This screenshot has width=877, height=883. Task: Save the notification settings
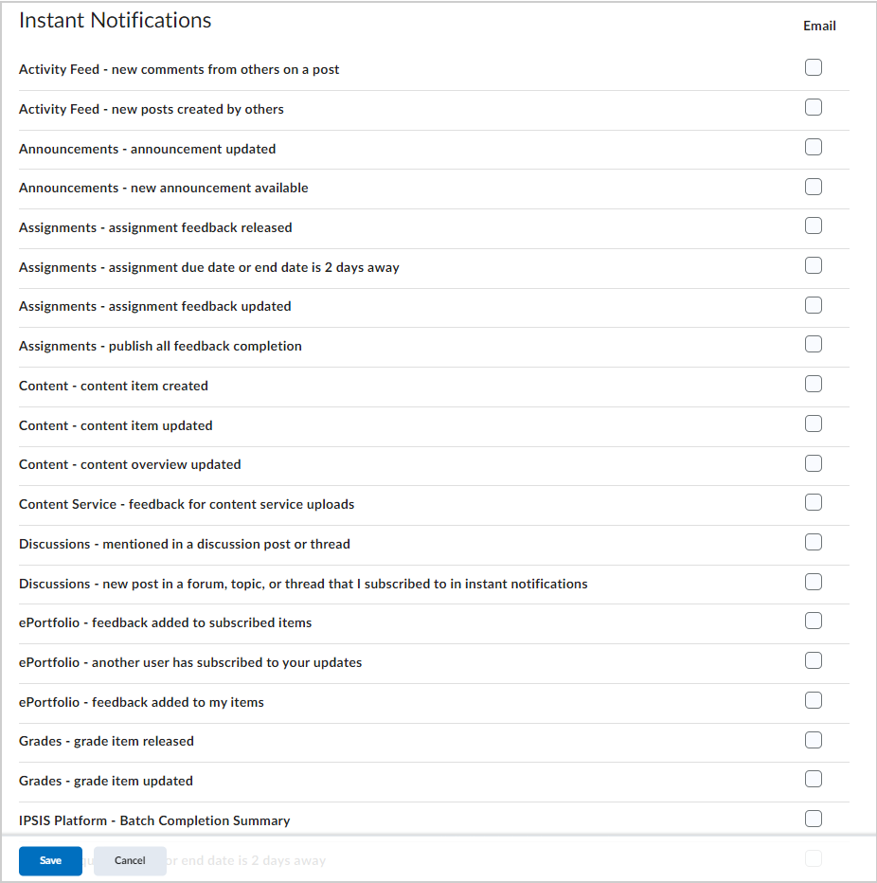(50, 860)
